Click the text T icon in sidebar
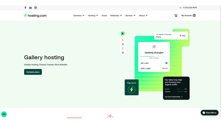 coord(123,48)
